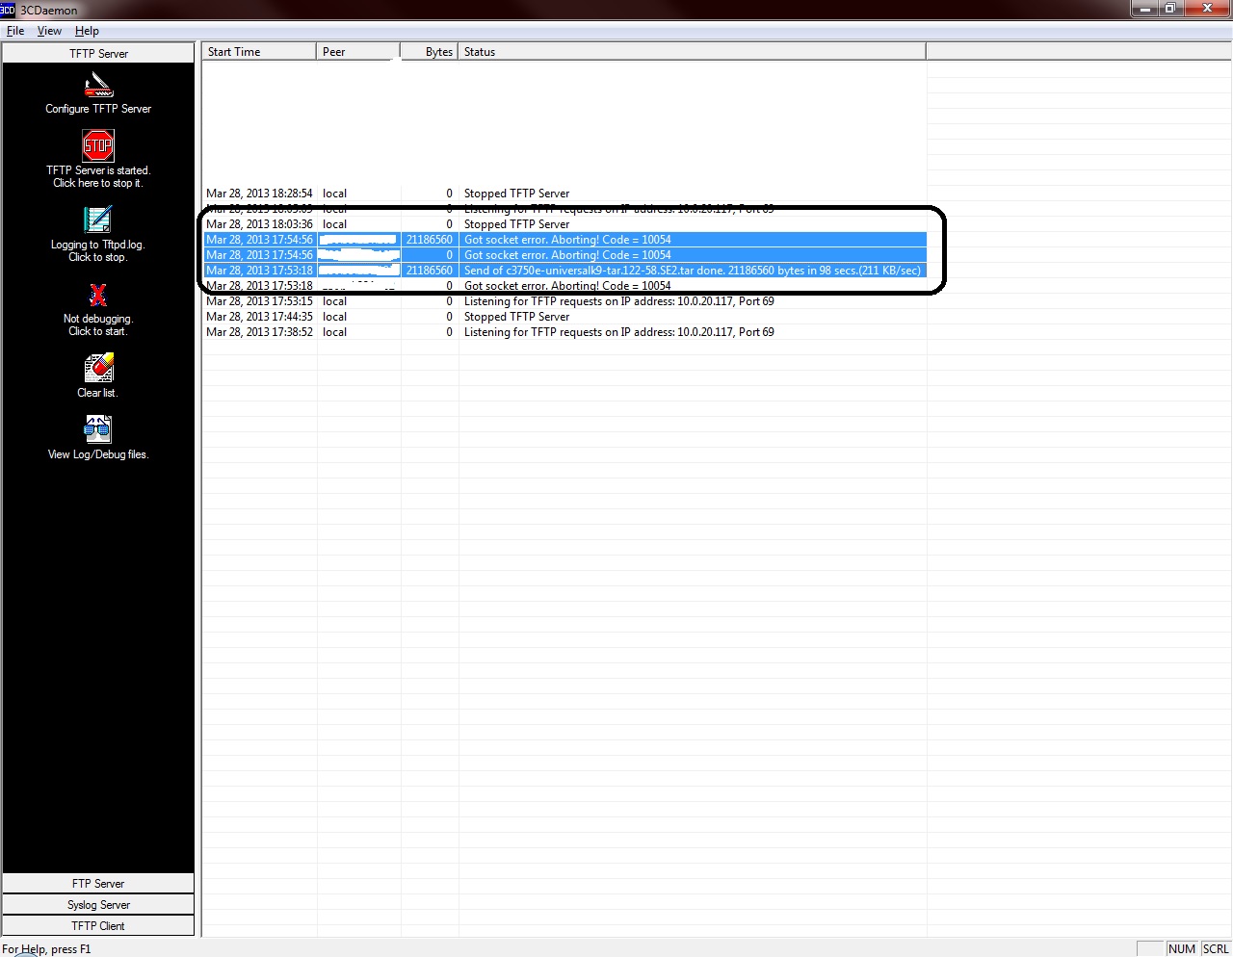Select the 18:03:36 Stopped TFTP Server row
This screenshot has width=1233, height=957.
(x=564, y=224)
